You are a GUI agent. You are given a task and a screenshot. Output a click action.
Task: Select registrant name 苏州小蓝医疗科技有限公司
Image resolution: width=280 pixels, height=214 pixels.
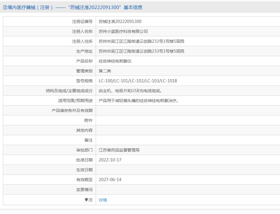pyautogui.click(x=123, y=31)
